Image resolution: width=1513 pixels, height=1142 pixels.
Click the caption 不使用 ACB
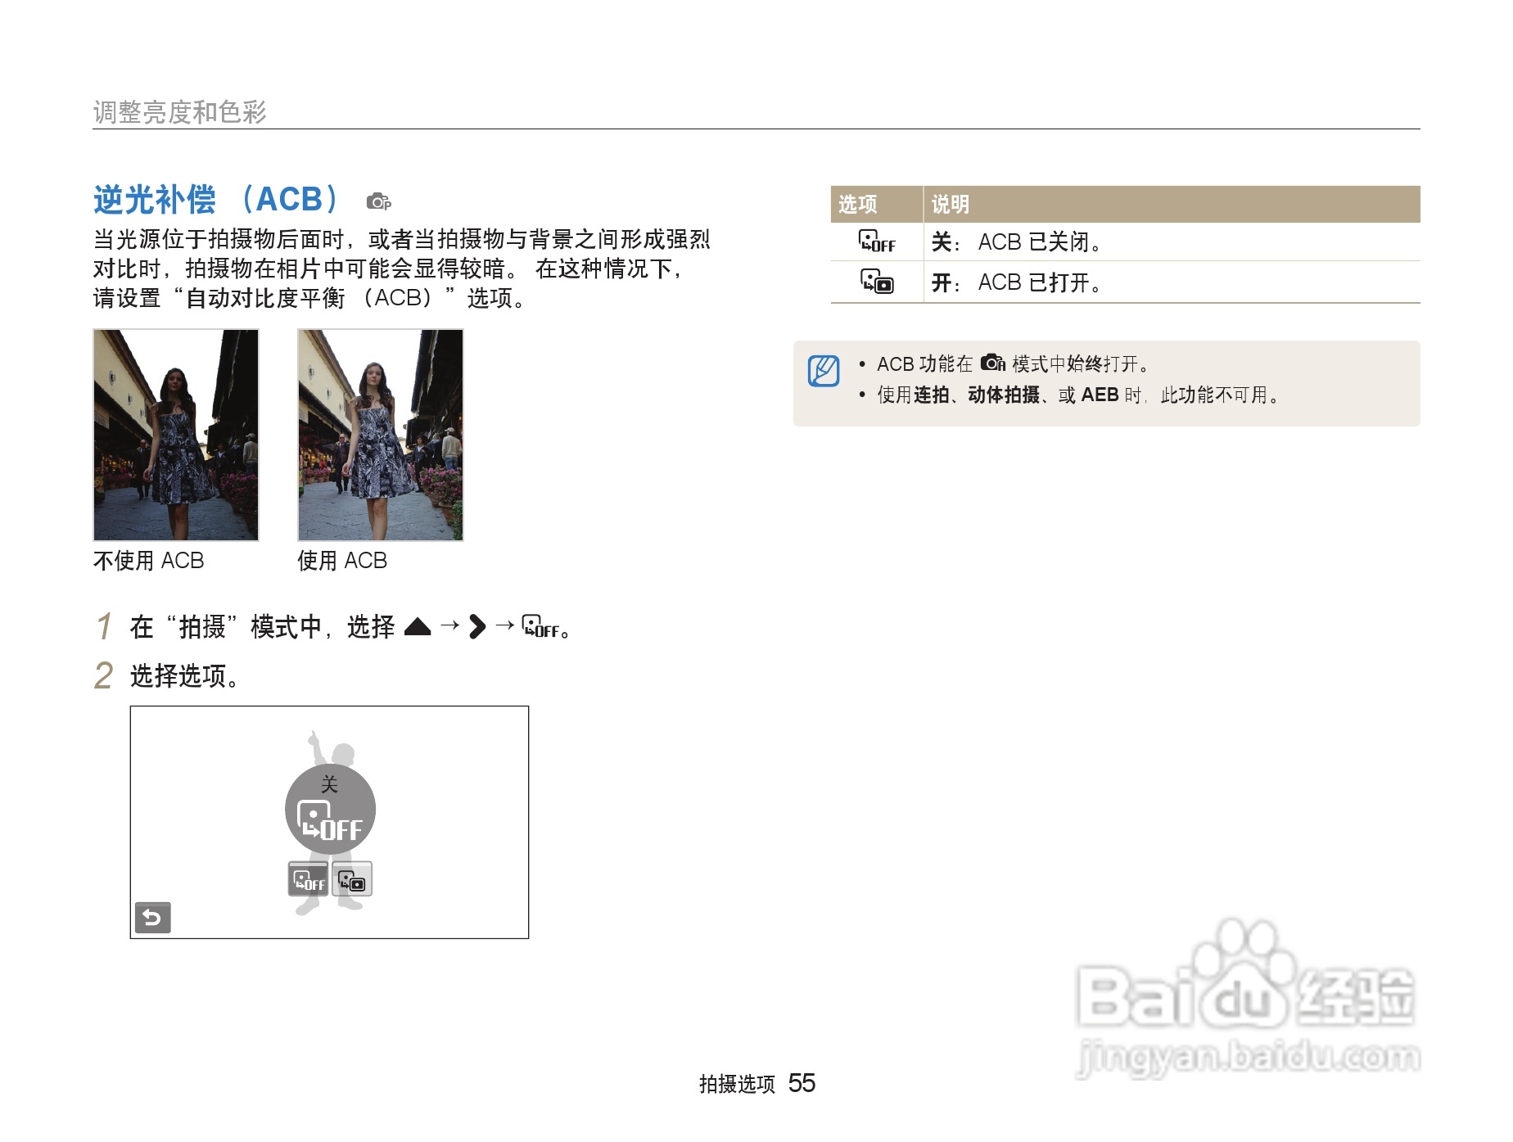point(149,561)
